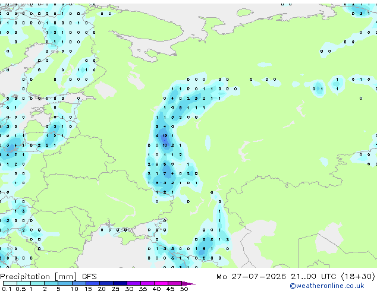Click the 'Precipitation [mm]' title text
This screenshot has width=377, height=291.
[39, 277]
